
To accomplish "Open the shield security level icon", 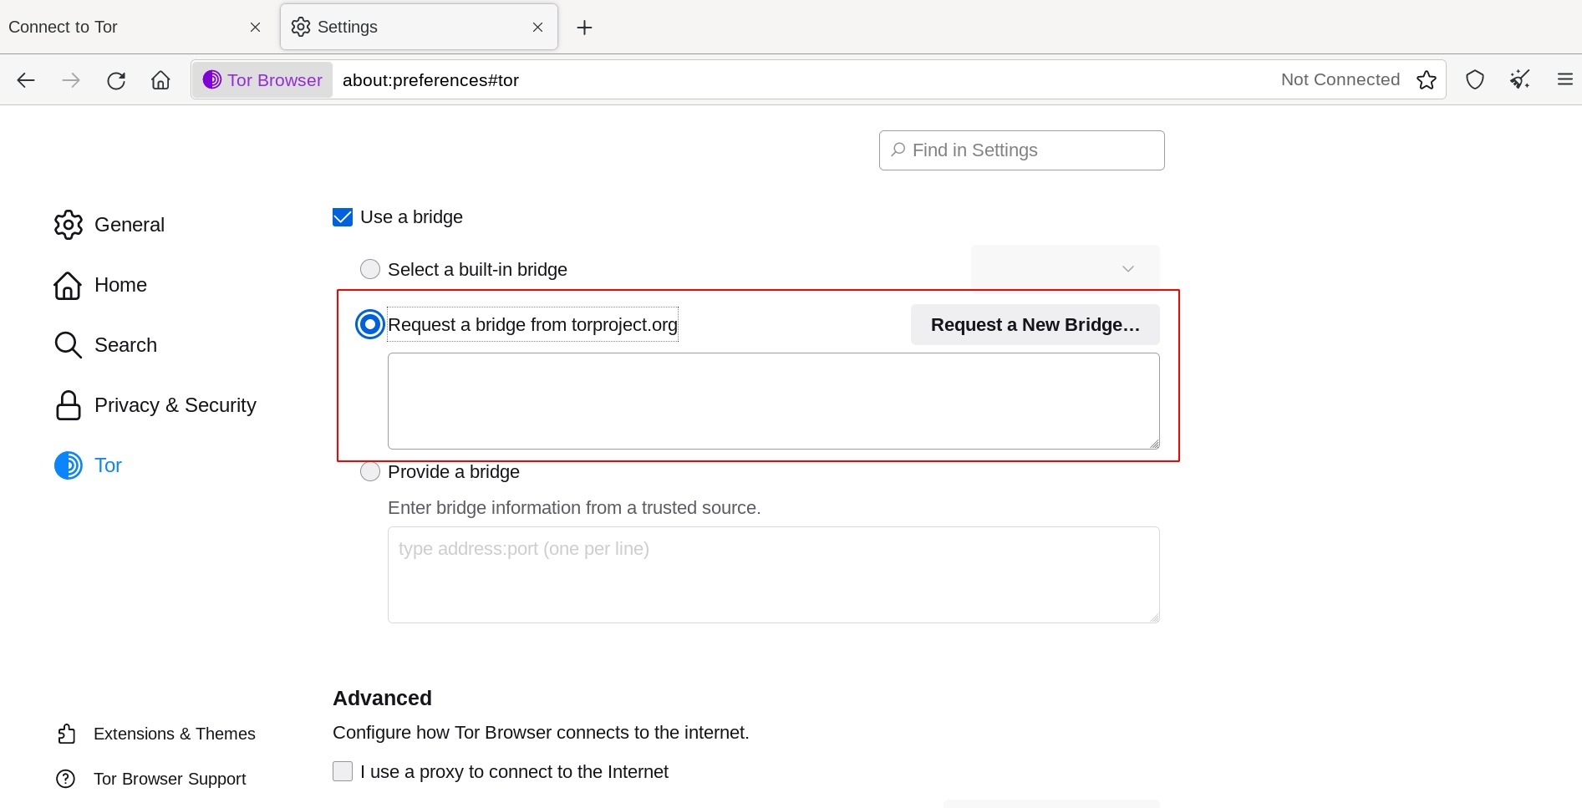I will click(1475, 80).
